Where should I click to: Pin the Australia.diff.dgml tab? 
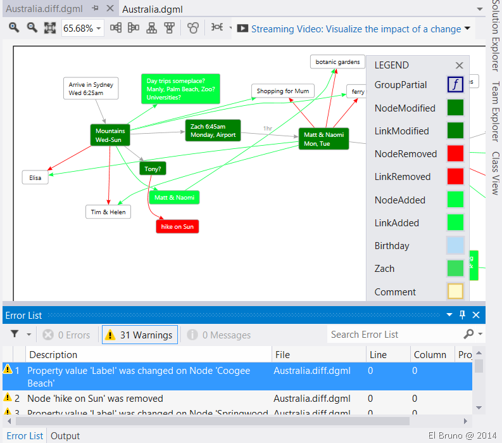tap(95, 9)
